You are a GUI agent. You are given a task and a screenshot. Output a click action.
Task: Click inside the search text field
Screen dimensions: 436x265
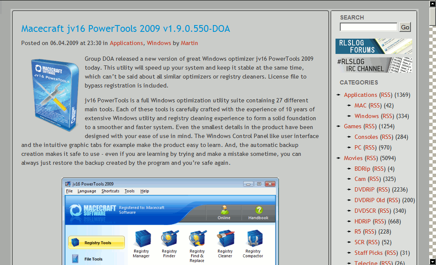tap(368, 27)
